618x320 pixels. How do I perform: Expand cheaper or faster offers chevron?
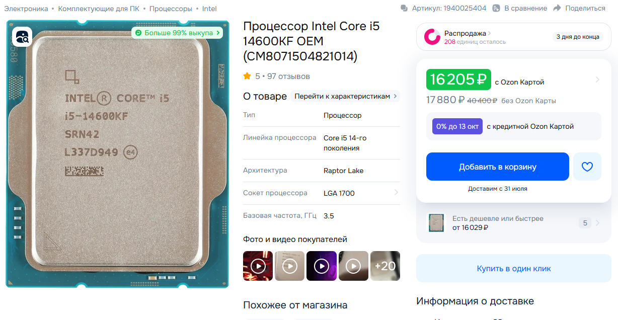coord(597,223)
